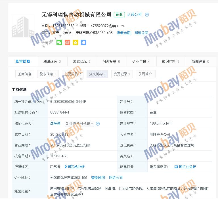Click the plus icon beside 认领公司

(x=147, y=15)
